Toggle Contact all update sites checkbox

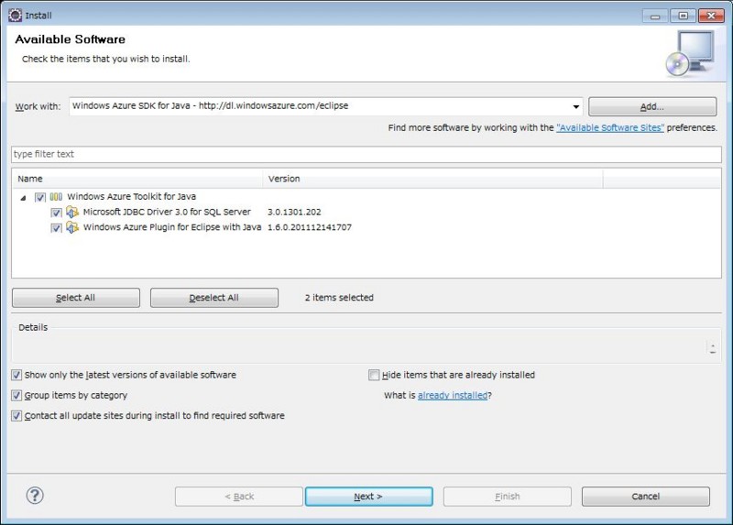click(x=16, y=416)
